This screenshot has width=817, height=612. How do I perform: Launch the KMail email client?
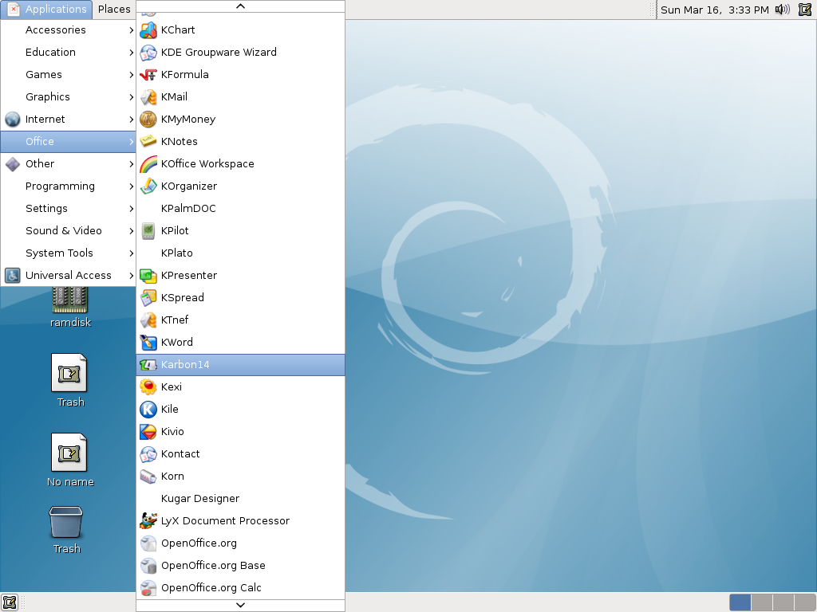[240, 97]
